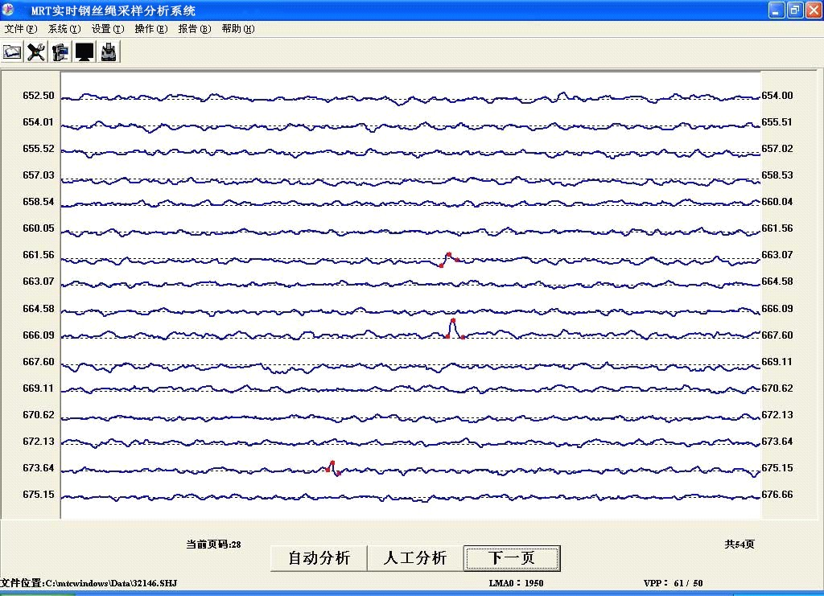Click the black monitor display icon
This screenshot has height=596, width=824.
(84, 52)
